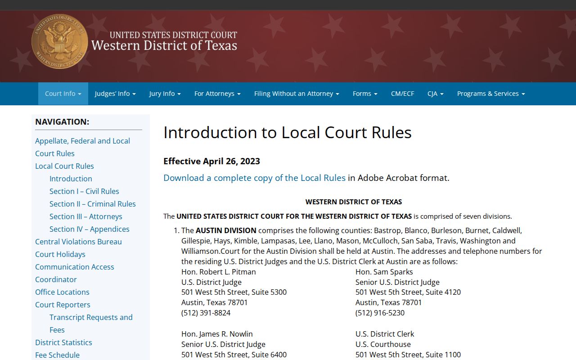Viewport: 576px width, 360px height.
Task: Open Filing Without an Attorney menu
Action: (x=297, y=94)
